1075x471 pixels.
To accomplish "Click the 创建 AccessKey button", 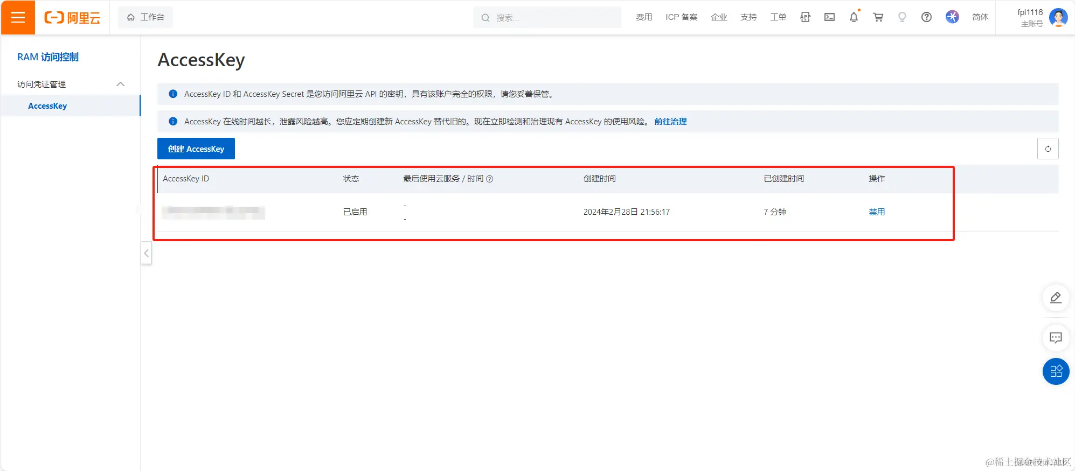I will (x=196, y=149).
